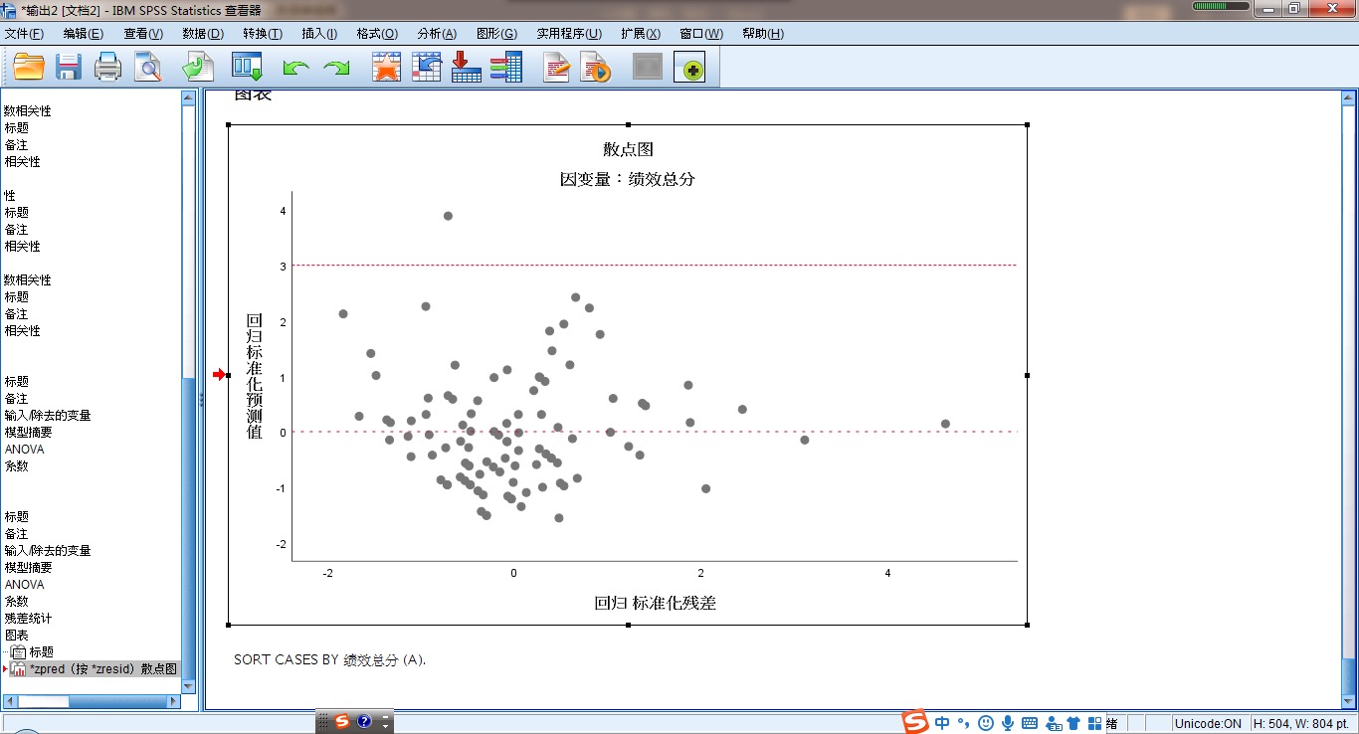The height and width of the screenshot is (734, 1359).
Task: Open the 转换(T) menu
Action: point(263,33)
